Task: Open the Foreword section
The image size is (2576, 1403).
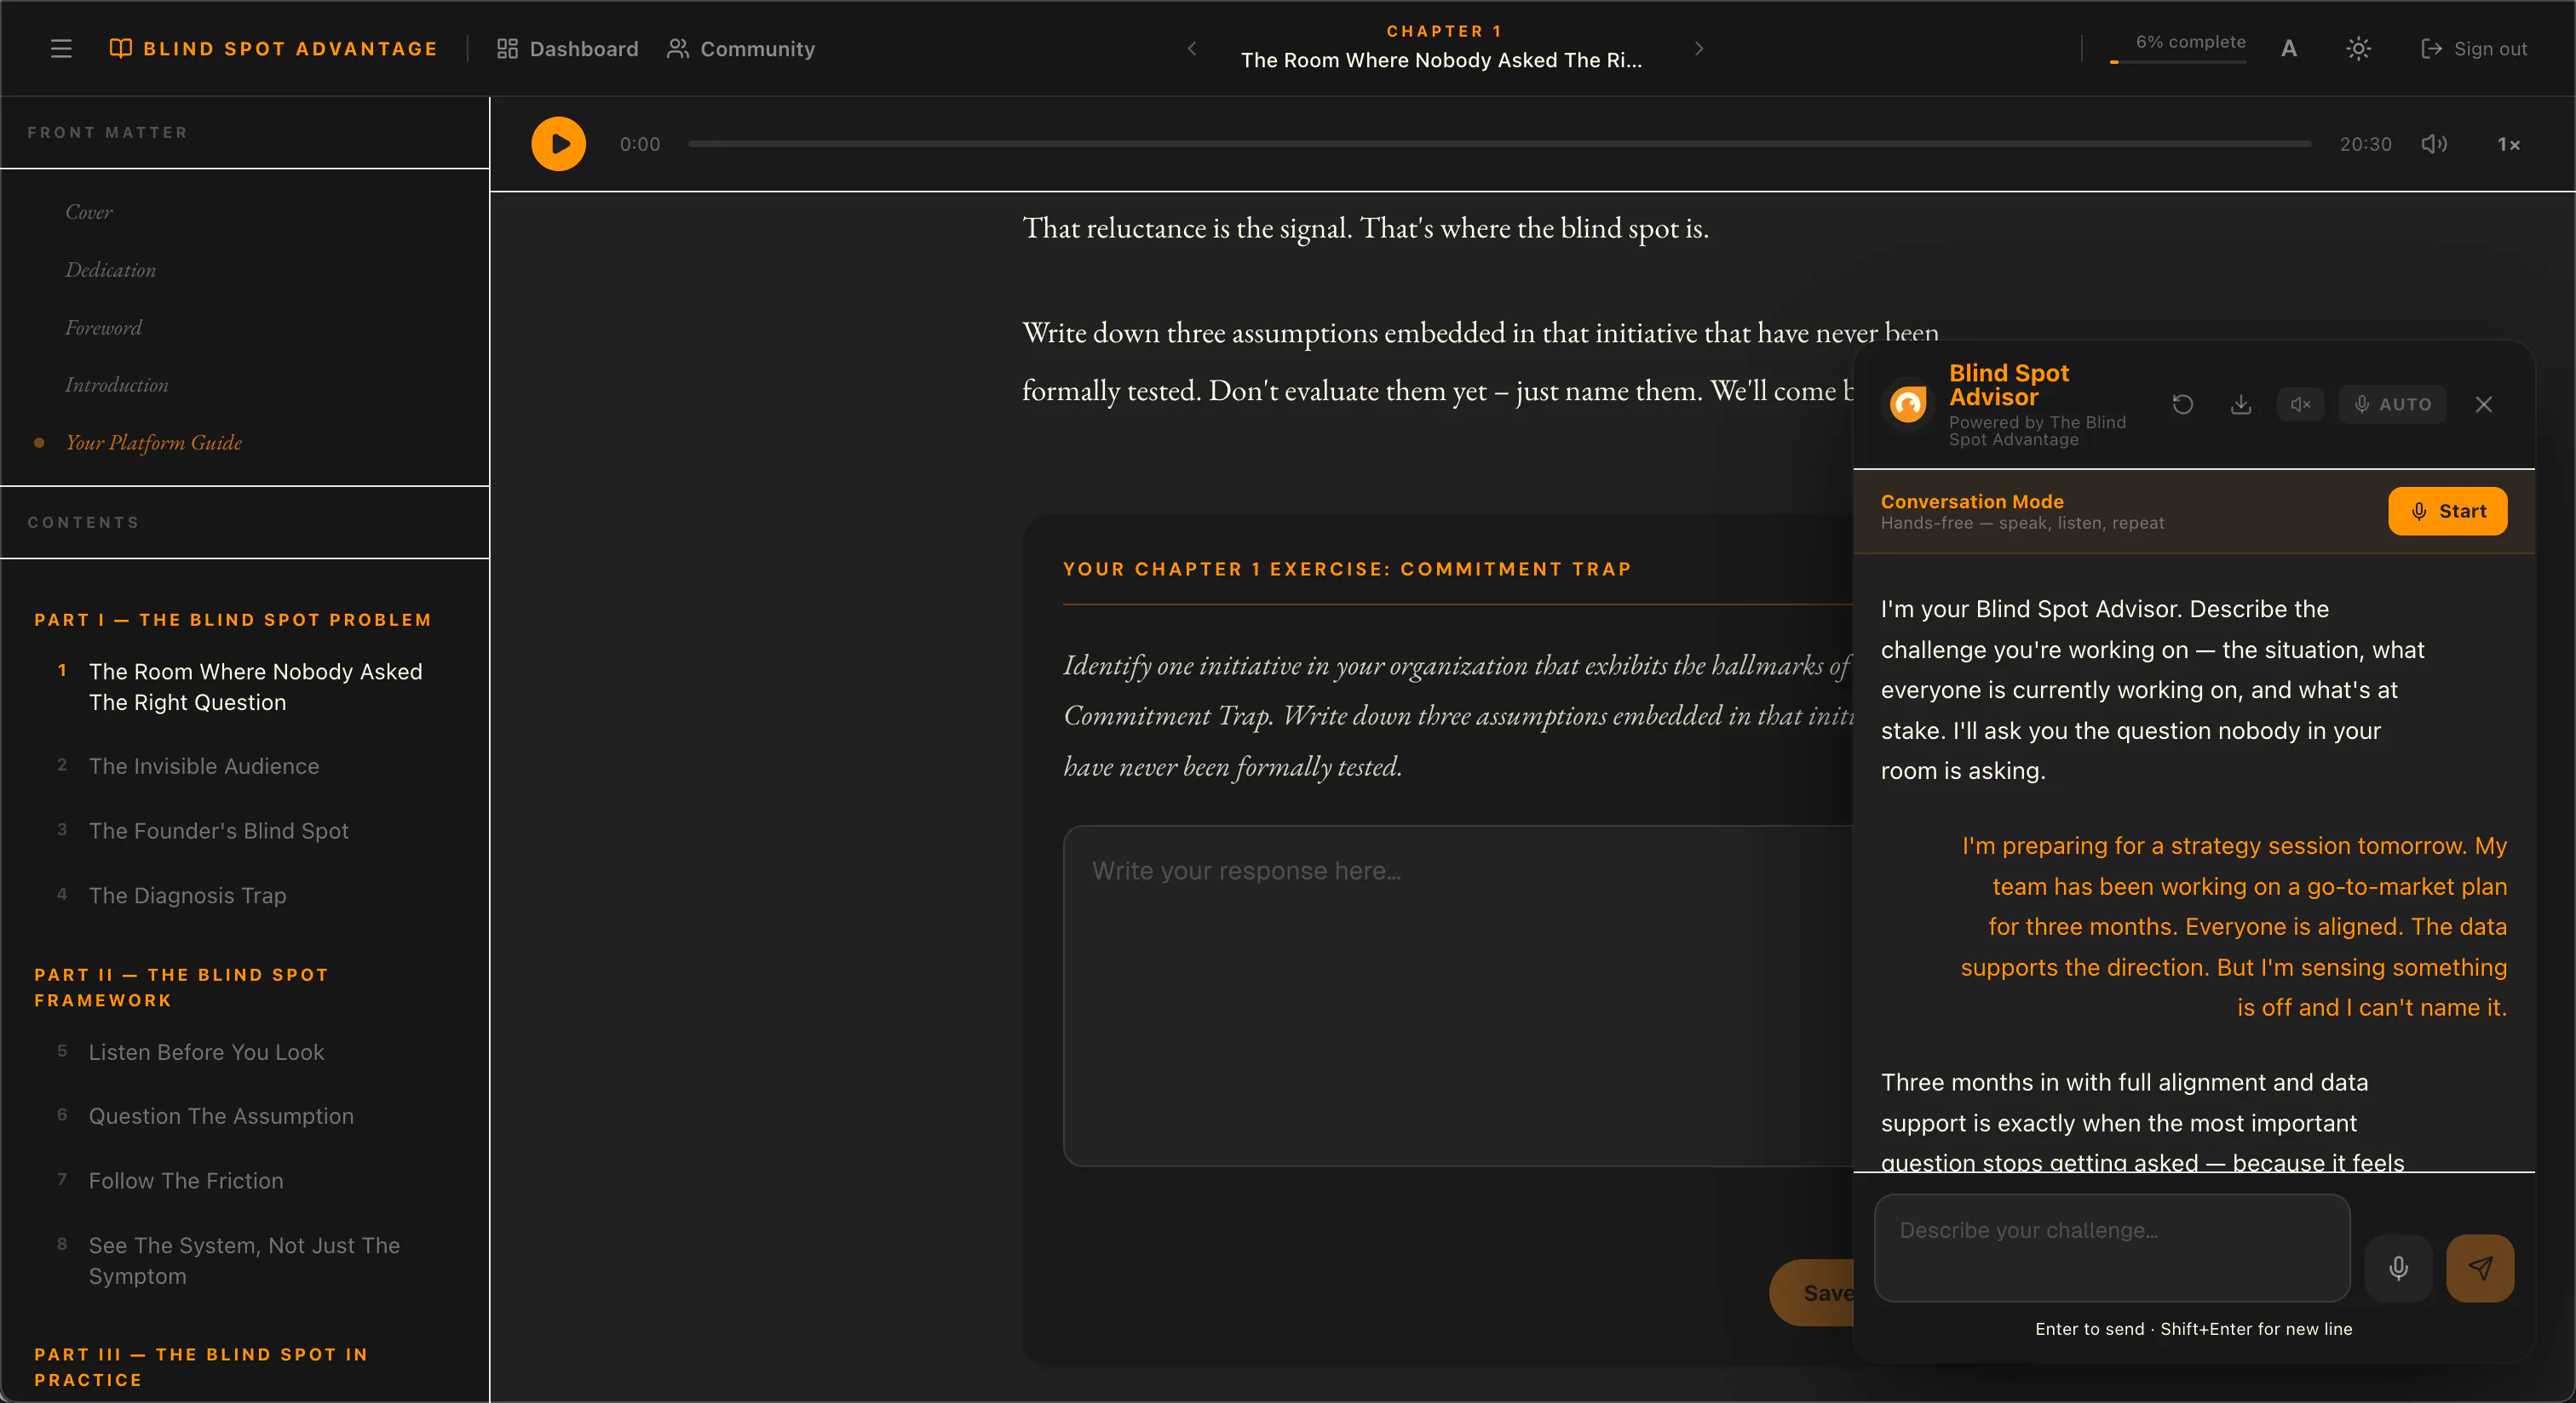Action: (103, 328)
